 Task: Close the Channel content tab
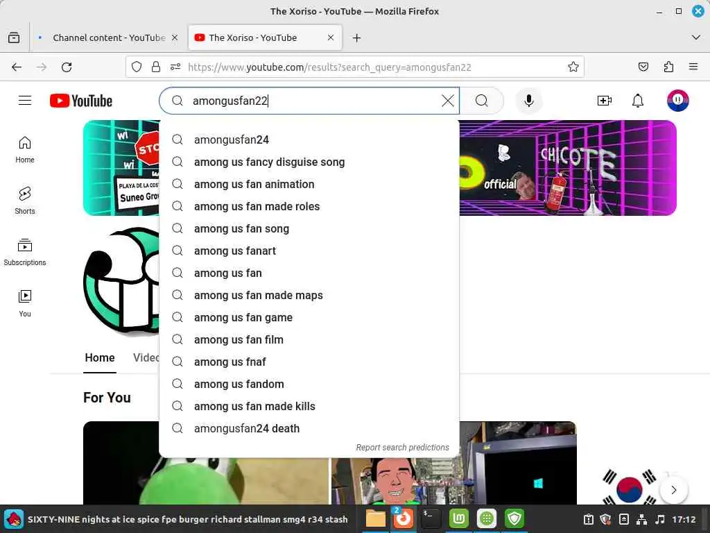(x=175, y=37)
